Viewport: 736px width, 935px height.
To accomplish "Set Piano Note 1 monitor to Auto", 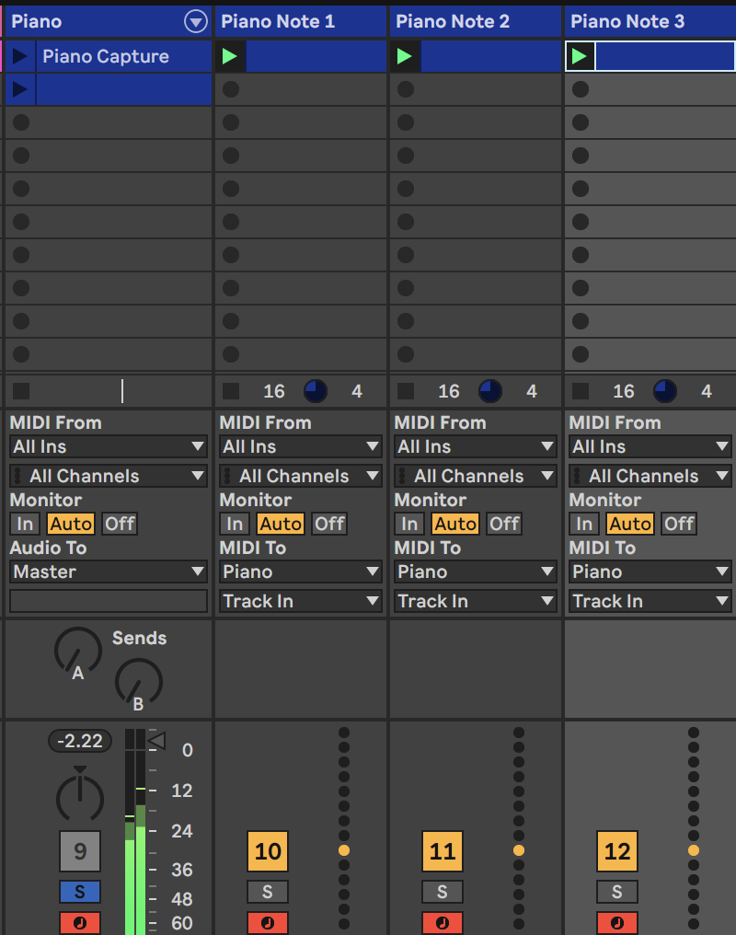I will tap(281, 525).
